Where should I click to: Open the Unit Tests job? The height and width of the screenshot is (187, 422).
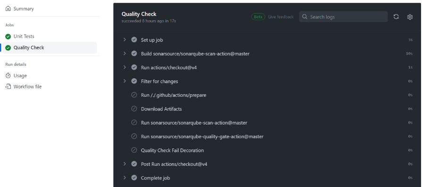click(50, 37)
